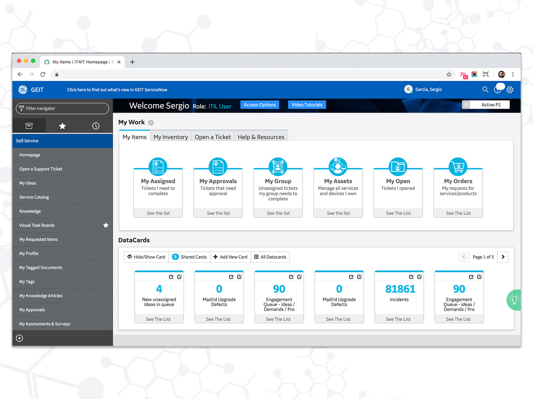Click the green lightbulb idea button

[514, 300]
